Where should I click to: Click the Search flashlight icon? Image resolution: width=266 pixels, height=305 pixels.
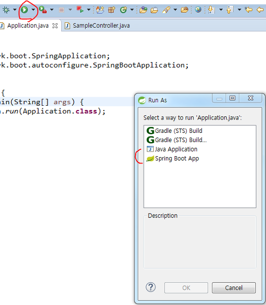(166, 10)
